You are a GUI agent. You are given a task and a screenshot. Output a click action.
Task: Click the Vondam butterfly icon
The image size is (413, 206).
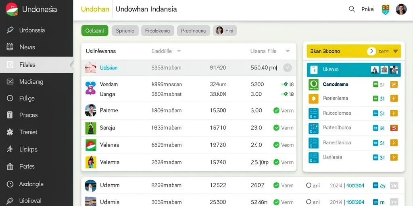pos(90,88)
